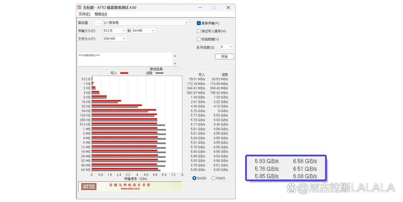Enable the 绕过写入缓存(W) option
The image size is (403, 202).
pyautogui.click(x=198, y=31)
